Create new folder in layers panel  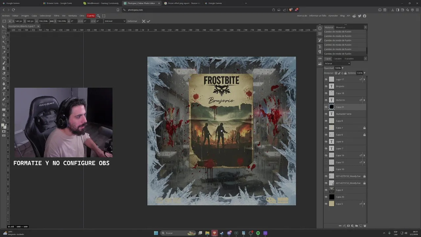pyautogui.click(x=357, y=226)
